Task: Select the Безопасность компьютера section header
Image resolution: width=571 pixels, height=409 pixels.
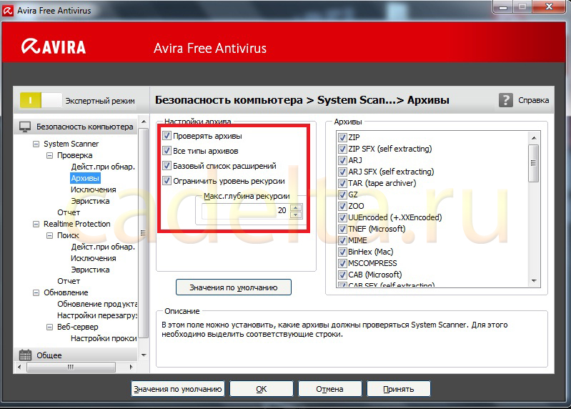Action: (x=76, y=127)
